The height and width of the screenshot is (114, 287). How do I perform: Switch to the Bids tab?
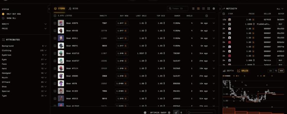point(74,9)
